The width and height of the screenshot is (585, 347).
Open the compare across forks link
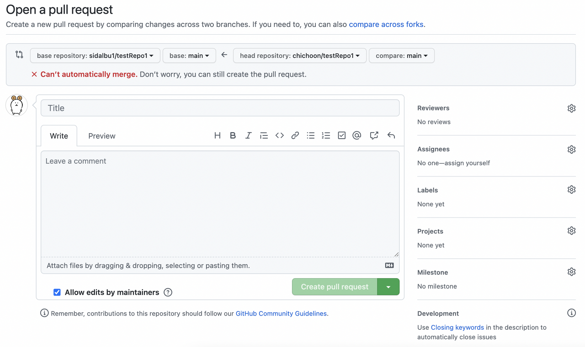pyautogui.click(x=386, y=24)
